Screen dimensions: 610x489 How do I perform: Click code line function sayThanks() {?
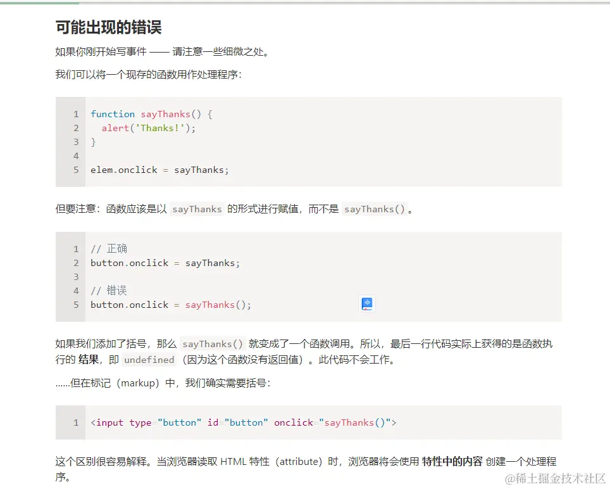tap(151, 114)
